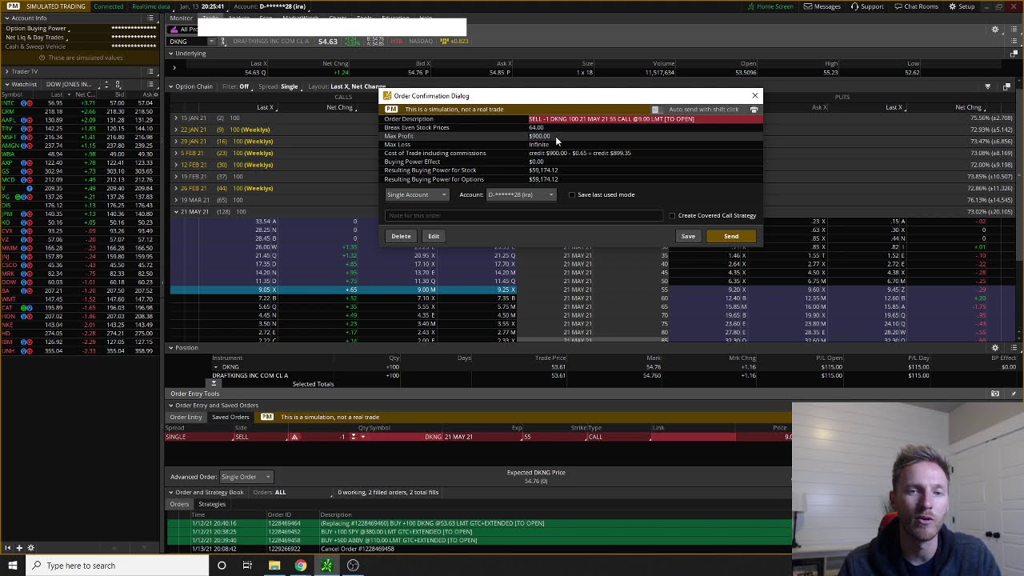Image resolution: width=1024 pixels, height=576 pixels.
Task: Open File Explorer from the taskbar
Action: (x=274, y=566)
